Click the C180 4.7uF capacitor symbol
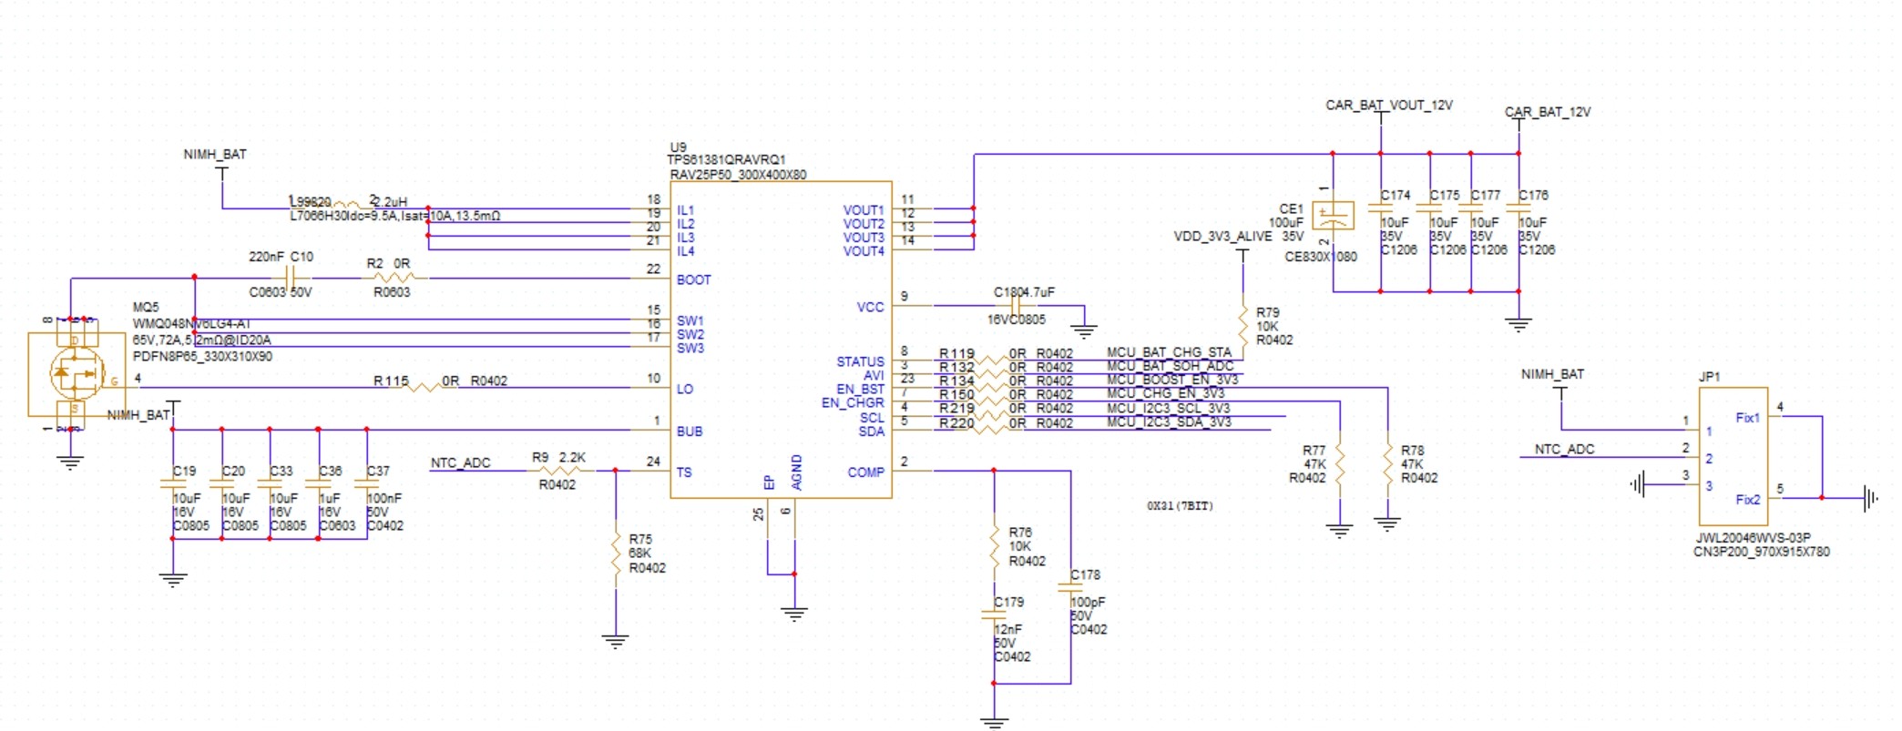1902x731 pixels. [1018, 306]
